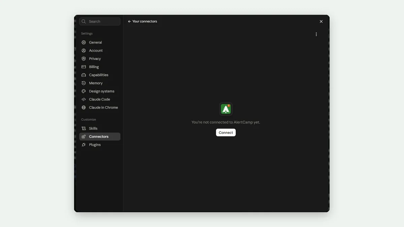
Task: Click the magnifier icon in search box
Action: click(x=84, y=22)
